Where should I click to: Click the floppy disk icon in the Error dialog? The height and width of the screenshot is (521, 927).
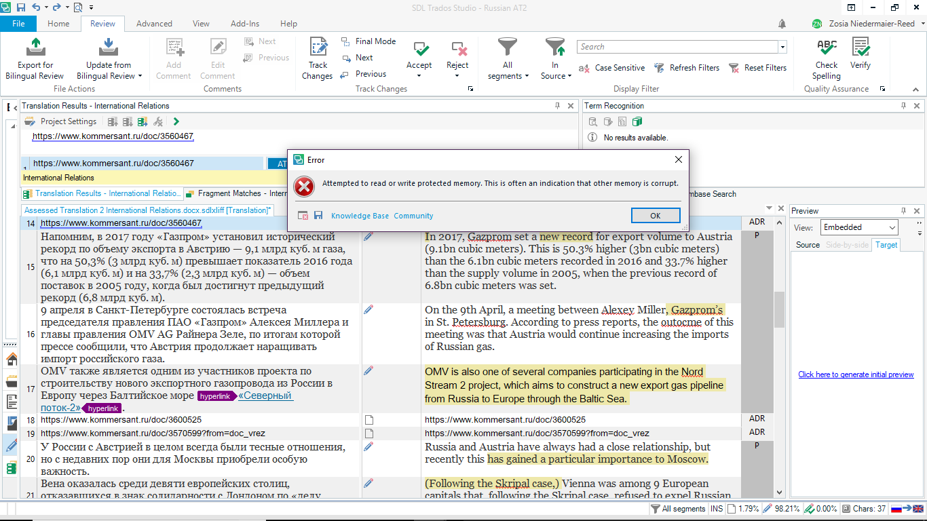click(318, 215)
